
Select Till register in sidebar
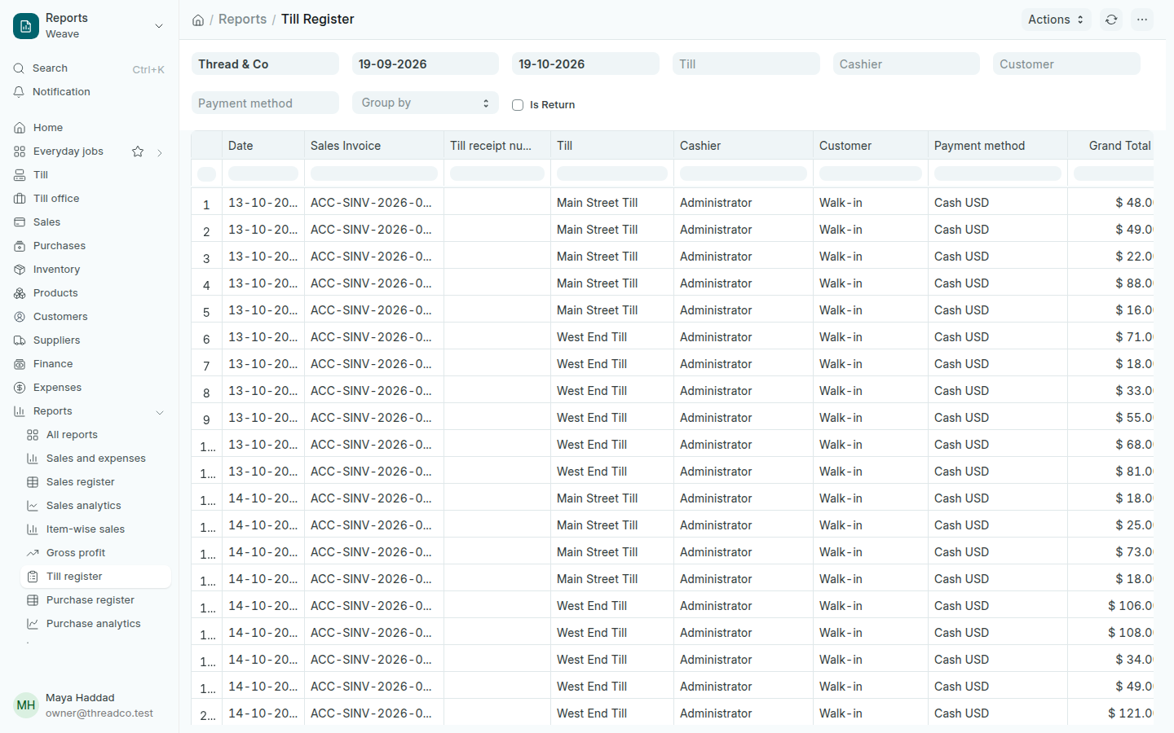[95, 577]
